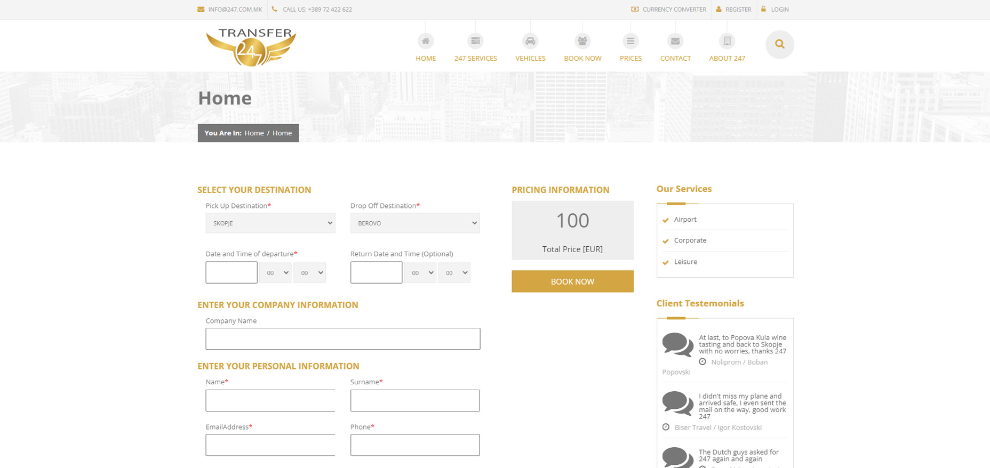Open the return hour dropdown
Screen dimensions: 990x468
420,273
